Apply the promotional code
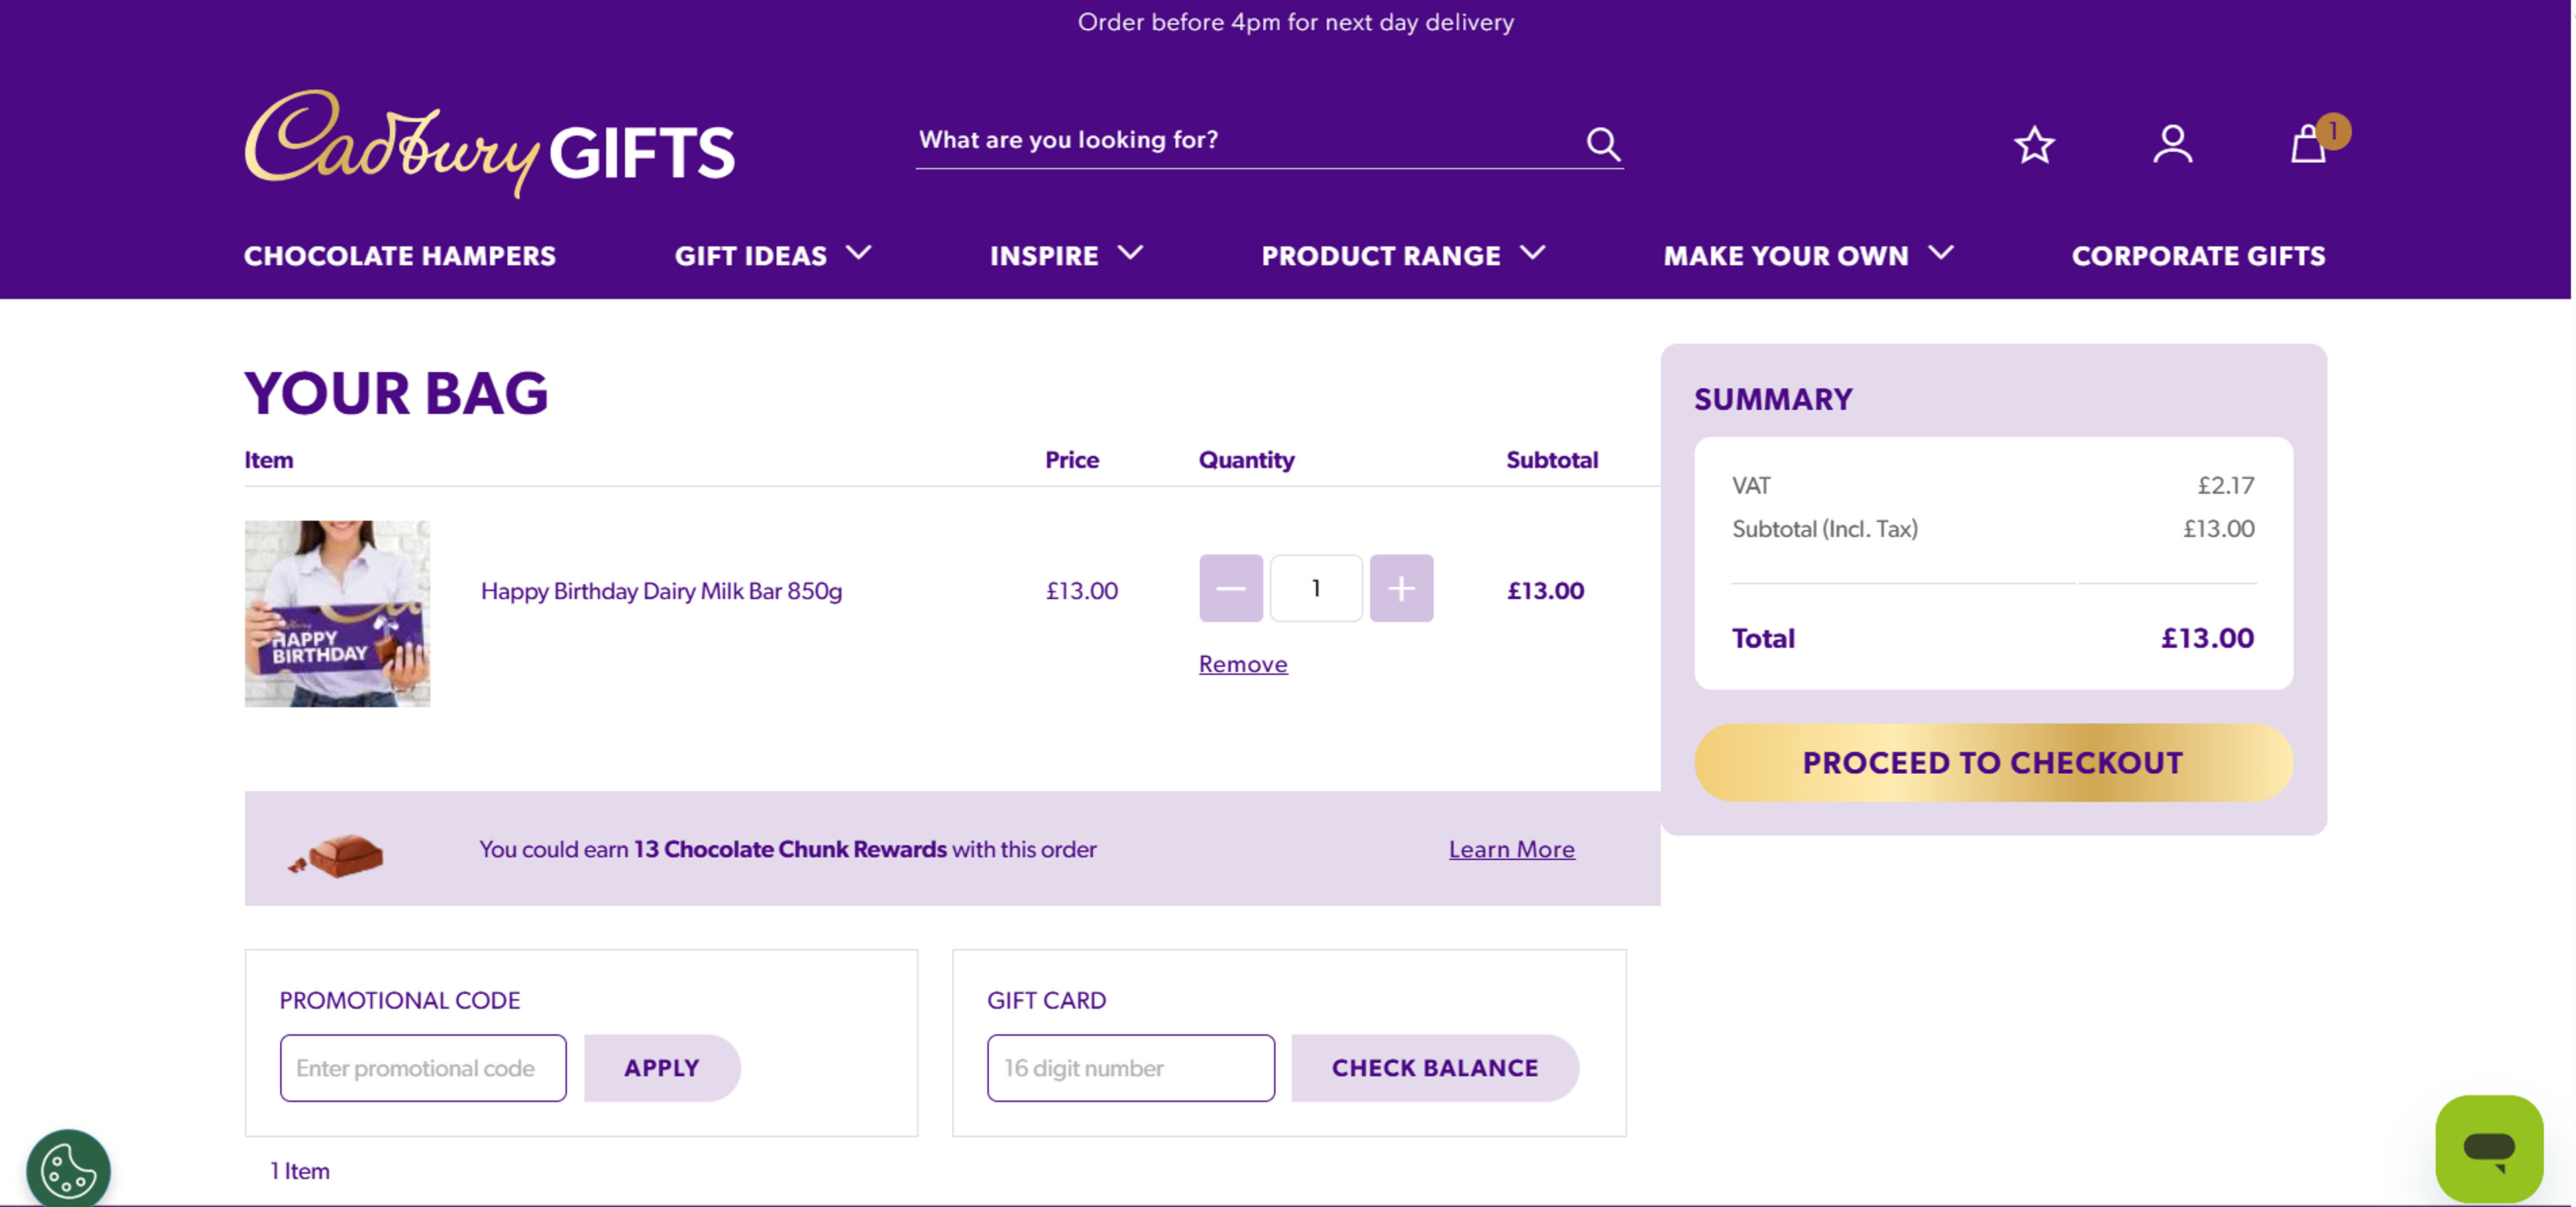 click(x=661, y=1068)
